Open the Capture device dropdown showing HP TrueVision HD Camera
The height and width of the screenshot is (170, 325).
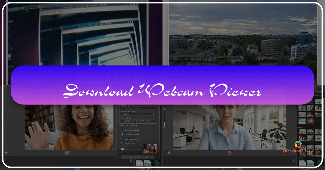(x=138, y=107)
